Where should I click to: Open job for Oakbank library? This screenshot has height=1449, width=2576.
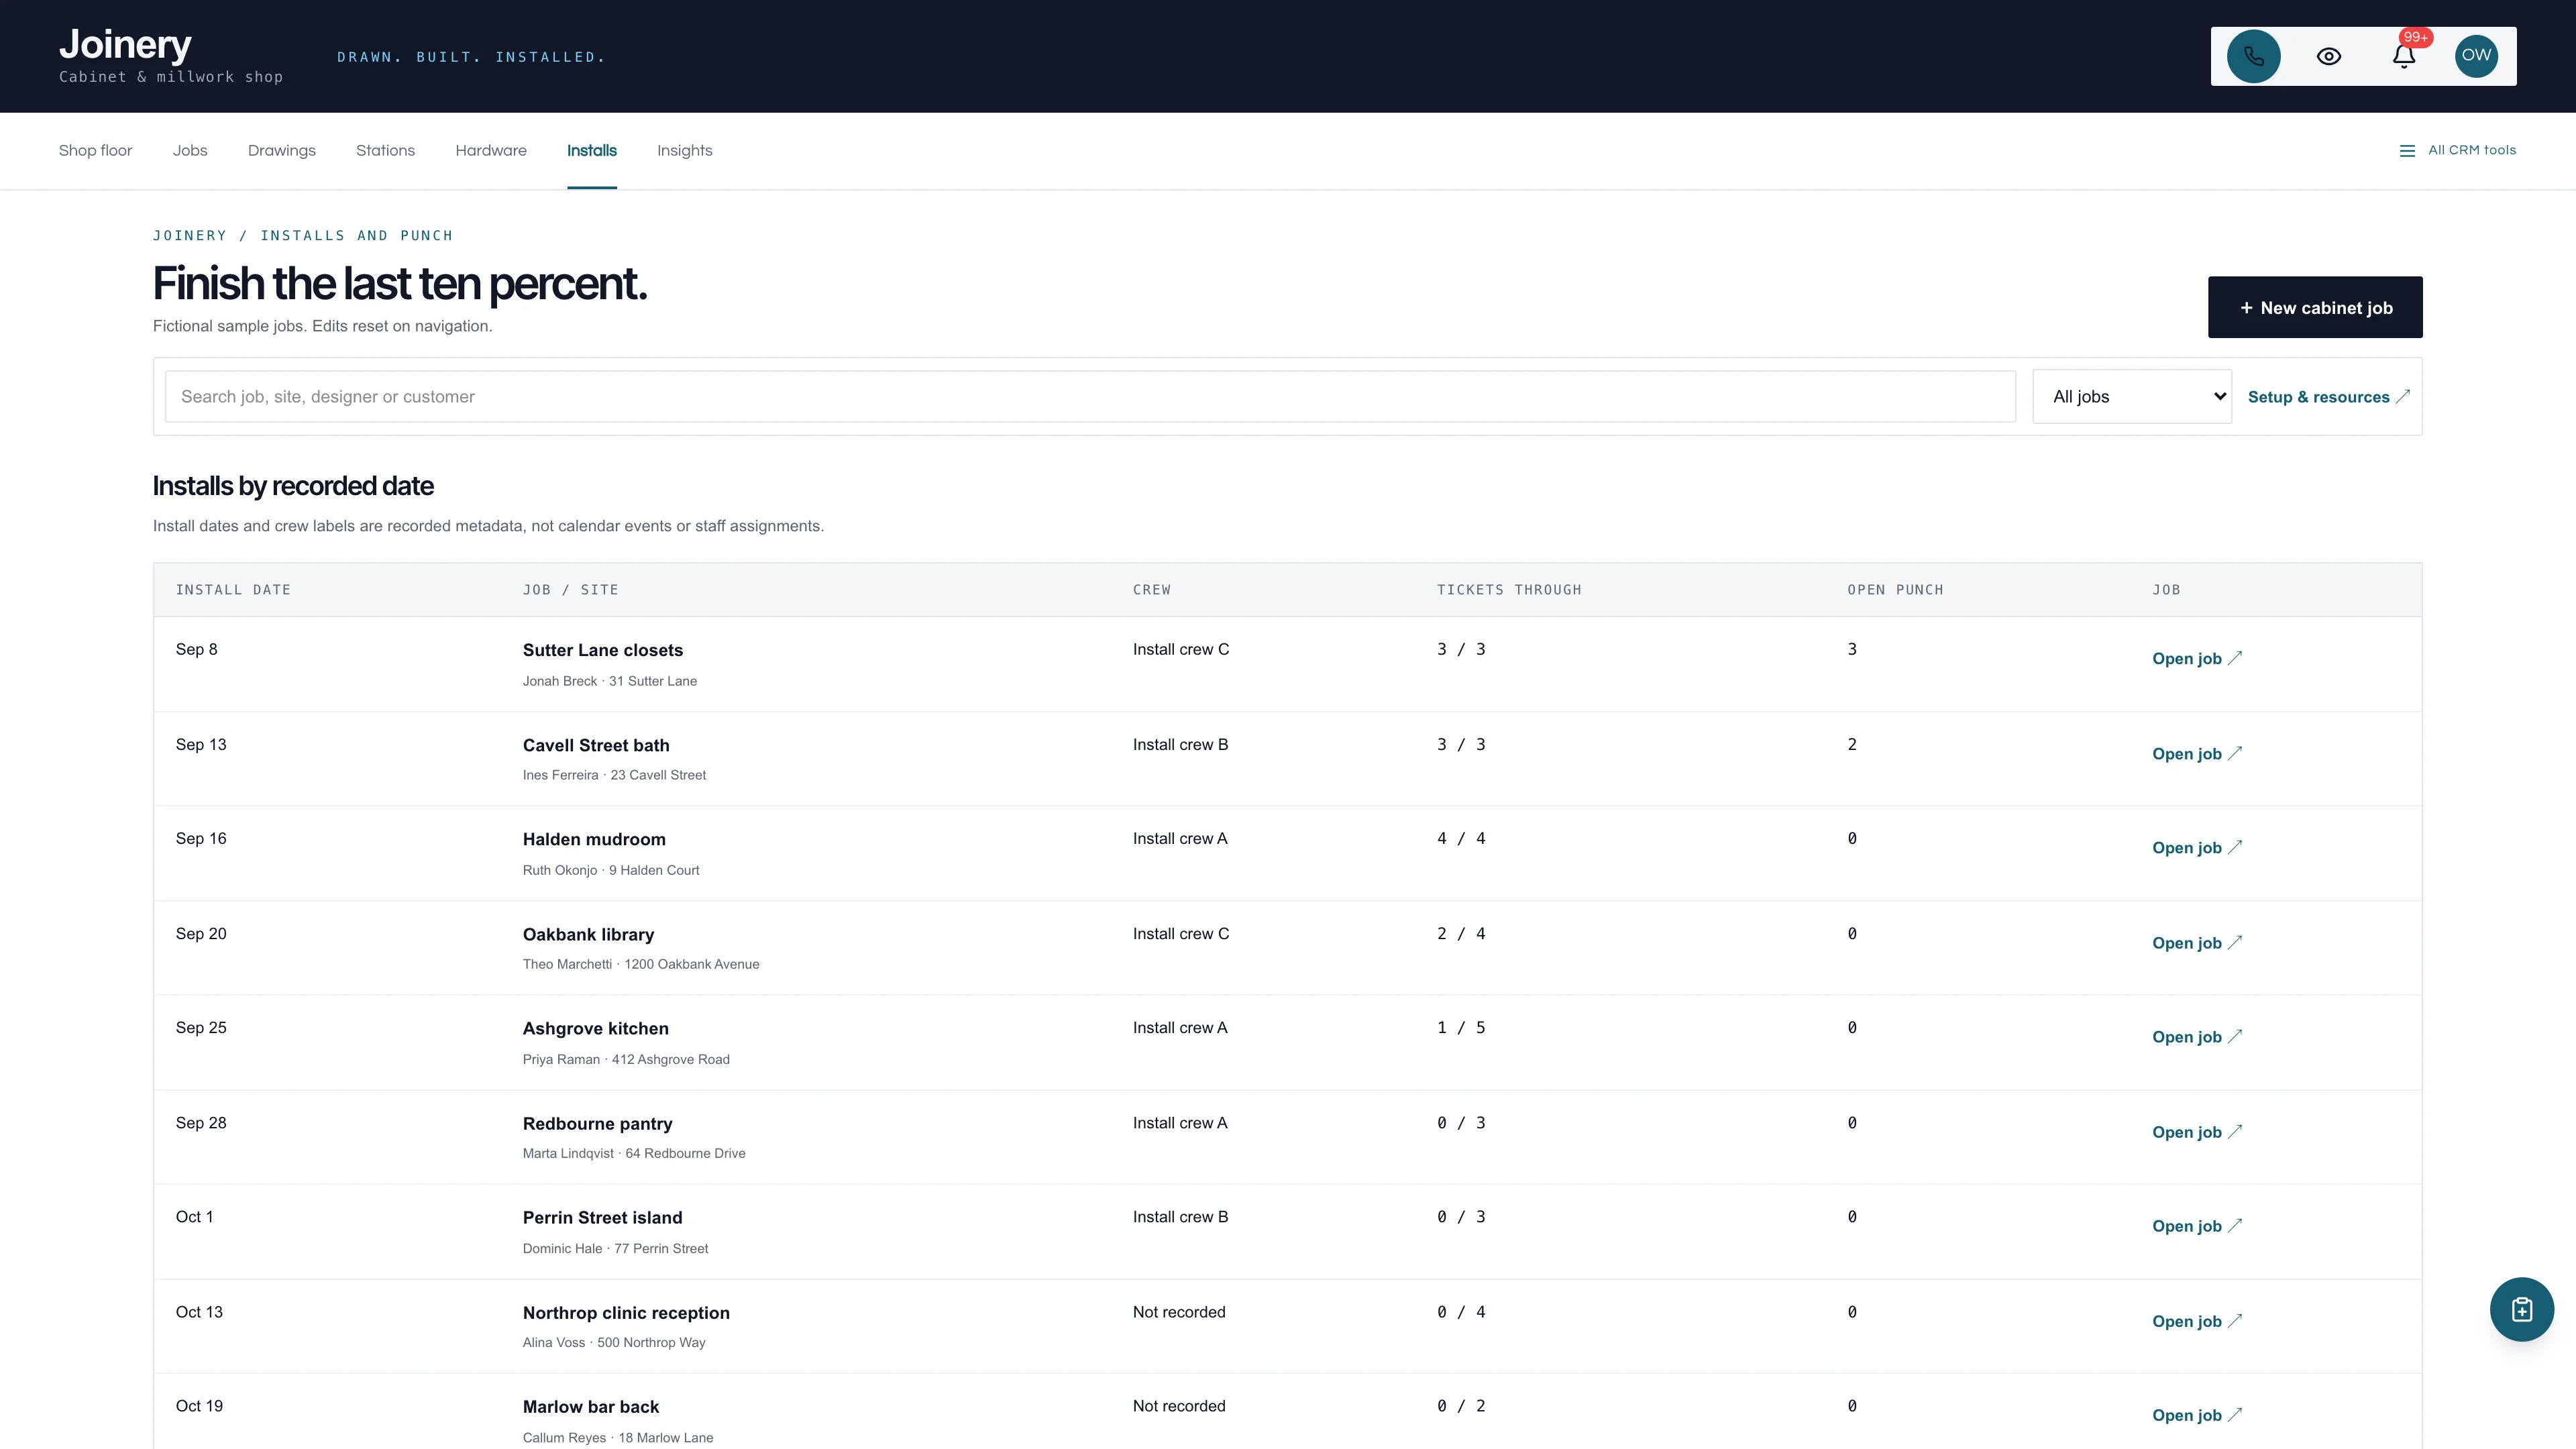pos(2196,943)
